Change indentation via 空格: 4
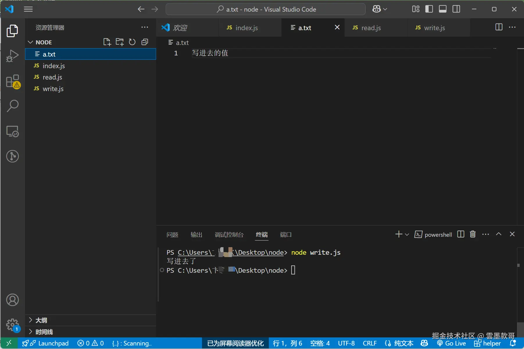Viewport: 524px width, 349px height. (320, 343)
